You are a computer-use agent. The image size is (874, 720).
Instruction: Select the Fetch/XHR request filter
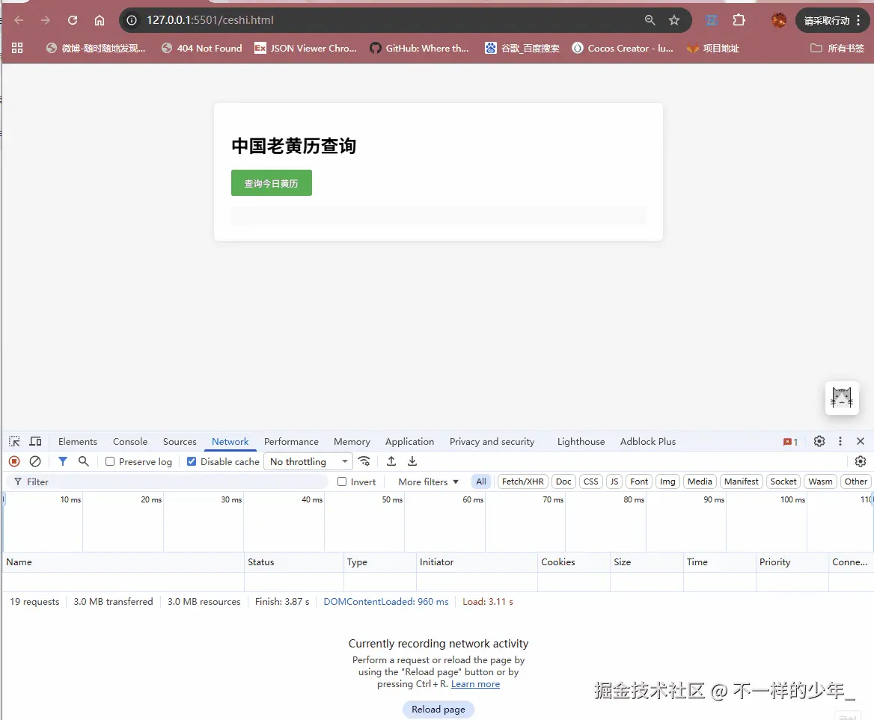tap(522, 481)
